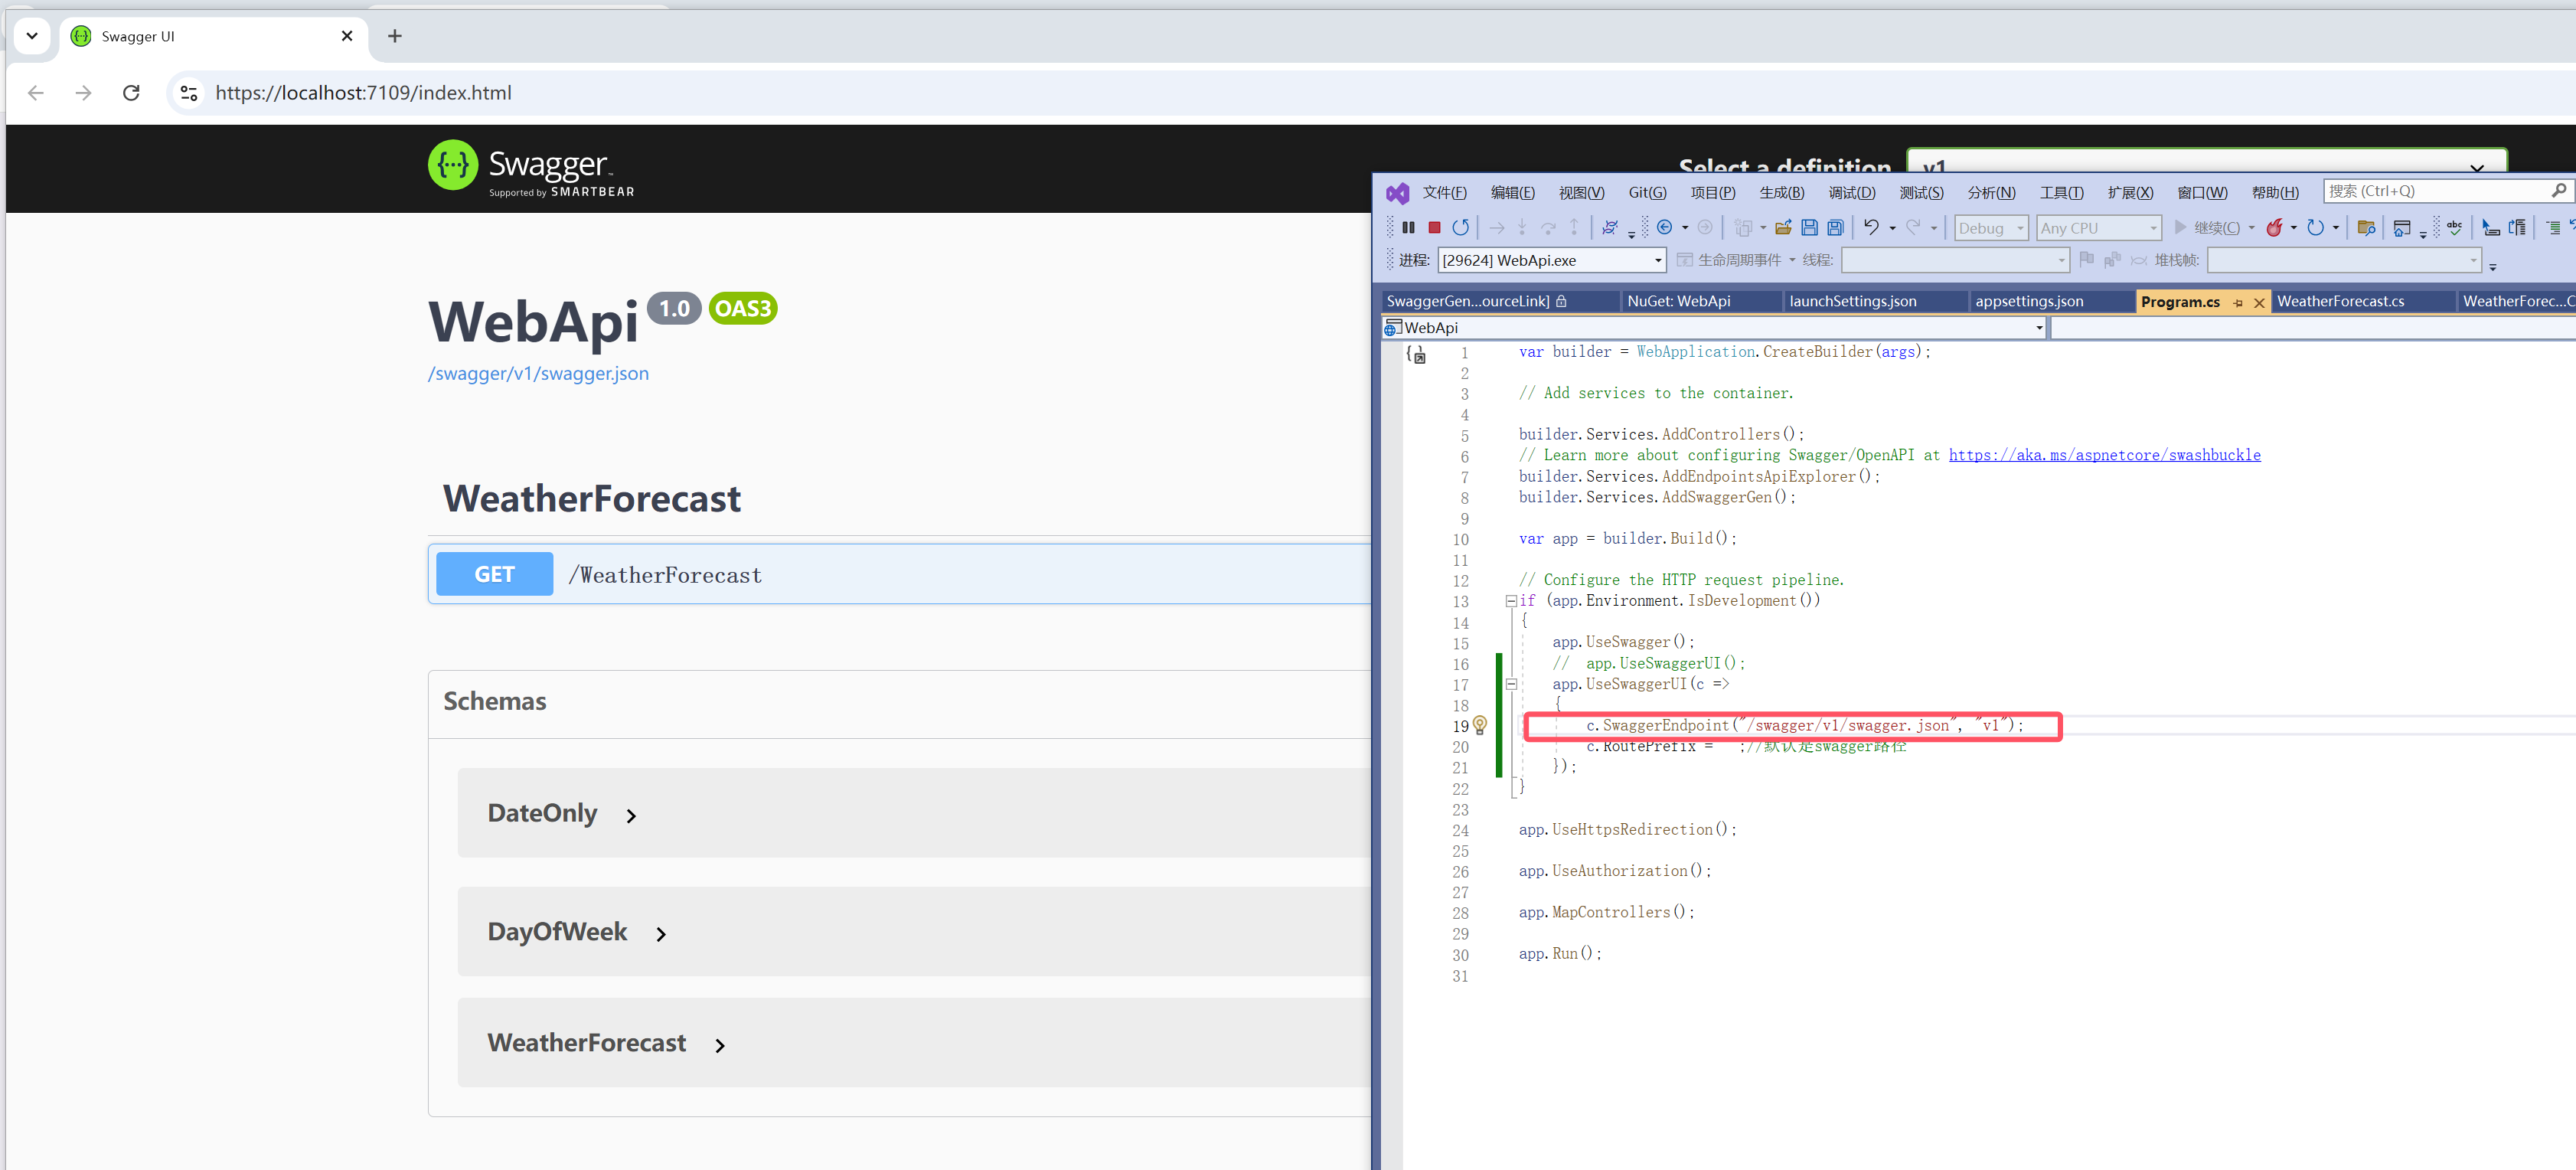Viewport: 2576px width, 1170px height.
Task: Open the process WebApi.exe dropdown
Action: [1657, 260]
